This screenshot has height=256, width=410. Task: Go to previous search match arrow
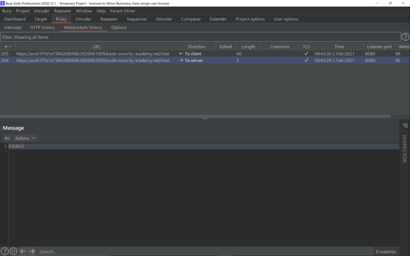[23, 251]
